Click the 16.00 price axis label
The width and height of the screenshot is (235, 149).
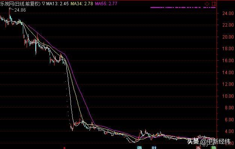(228, 61)
